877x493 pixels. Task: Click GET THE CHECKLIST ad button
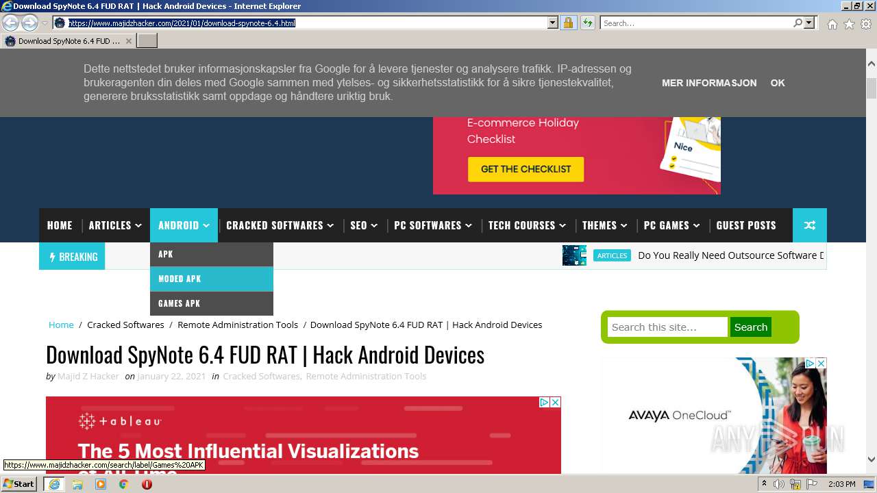[x=526, y=169]
